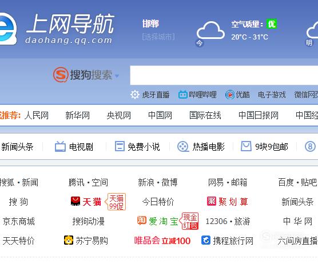The width and height of the screenshot is (318, 263).
Task: Click the 今 today weather badge
Action: 200,43
